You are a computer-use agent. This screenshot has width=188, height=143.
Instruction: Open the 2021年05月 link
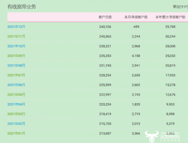pyautogui.click(x=16, y=95)
